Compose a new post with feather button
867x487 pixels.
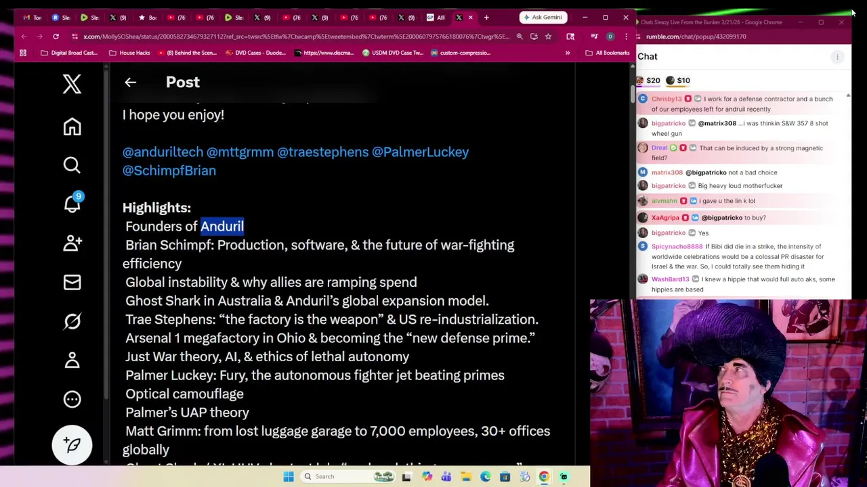(x=72, y=444)
